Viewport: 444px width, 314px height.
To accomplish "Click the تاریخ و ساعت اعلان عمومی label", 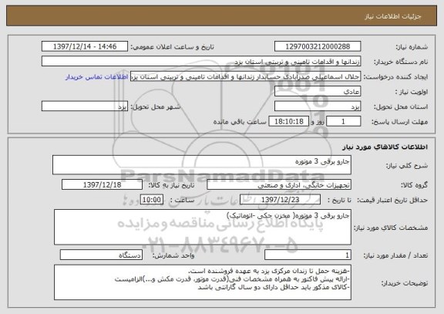I will point(172,47).
